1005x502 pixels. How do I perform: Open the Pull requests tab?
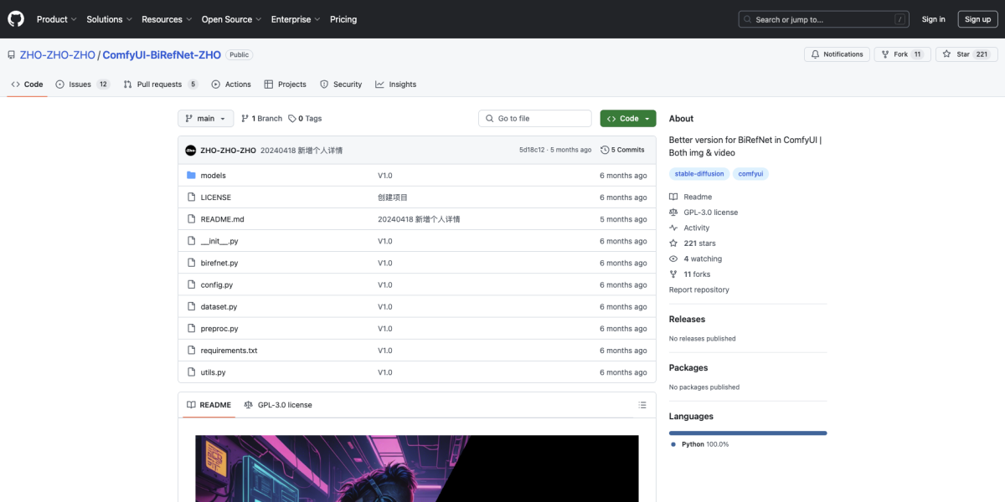point(160,85)
